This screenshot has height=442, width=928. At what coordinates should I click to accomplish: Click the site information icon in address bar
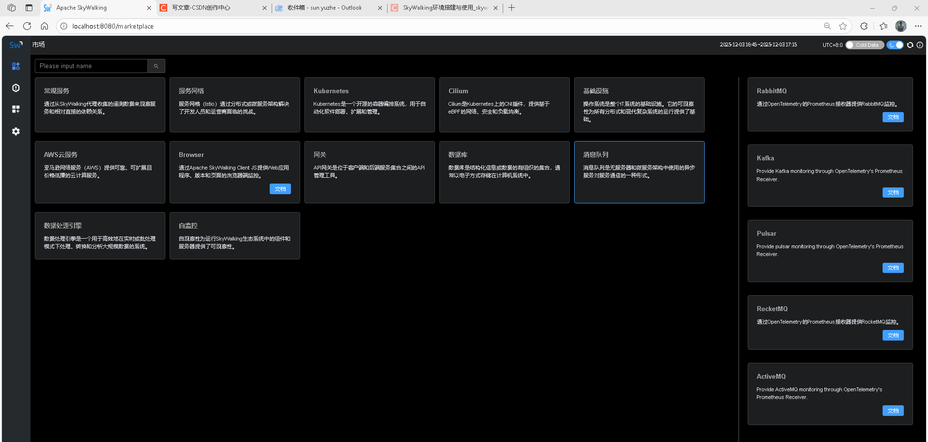tap(64, 26)
